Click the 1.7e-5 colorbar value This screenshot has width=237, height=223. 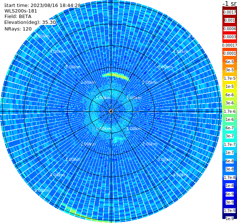click(230, 78)
